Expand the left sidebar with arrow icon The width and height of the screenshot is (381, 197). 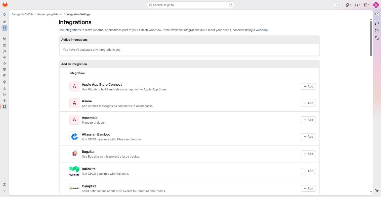tap(4, 191)
